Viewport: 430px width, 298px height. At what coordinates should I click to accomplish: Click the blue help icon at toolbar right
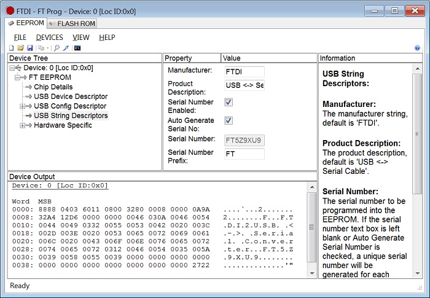tap(417, 48)
